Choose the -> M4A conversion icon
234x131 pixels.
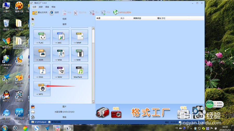coord(61,54)
